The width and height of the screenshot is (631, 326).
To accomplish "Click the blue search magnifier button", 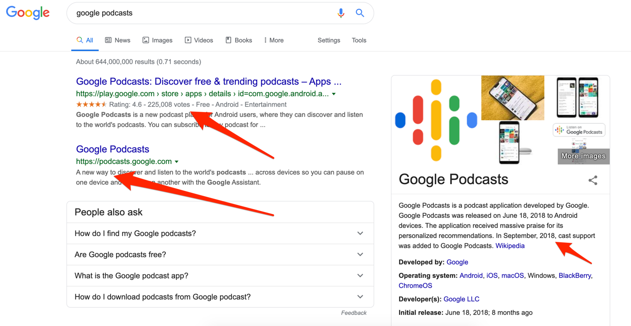I will [x=360, y=13].
